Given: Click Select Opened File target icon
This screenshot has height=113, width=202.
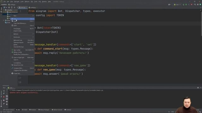Looking at the screenshot, I should [x=9, y=8].
